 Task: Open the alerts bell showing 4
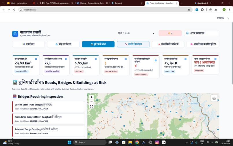(x=170, y=33)
